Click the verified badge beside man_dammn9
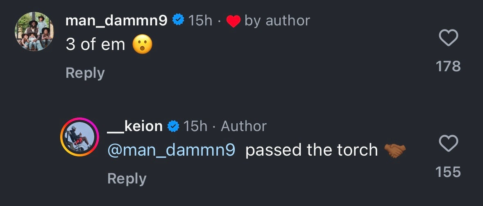This screenshot has height=206, width=483. click(178, 20)
